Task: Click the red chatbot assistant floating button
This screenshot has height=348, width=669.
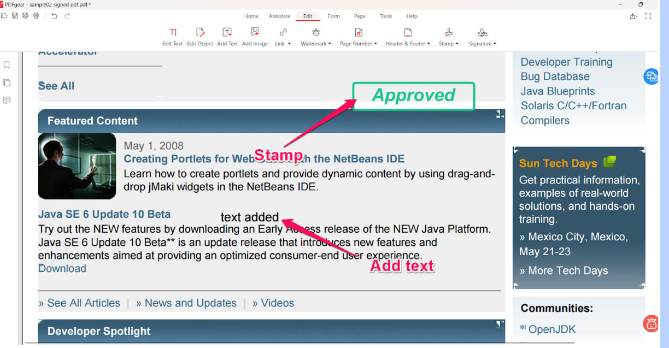Action: [651, 323]
